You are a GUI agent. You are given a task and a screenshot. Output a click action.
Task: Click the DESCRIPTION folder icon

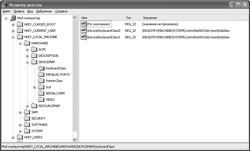coord(34,55)
